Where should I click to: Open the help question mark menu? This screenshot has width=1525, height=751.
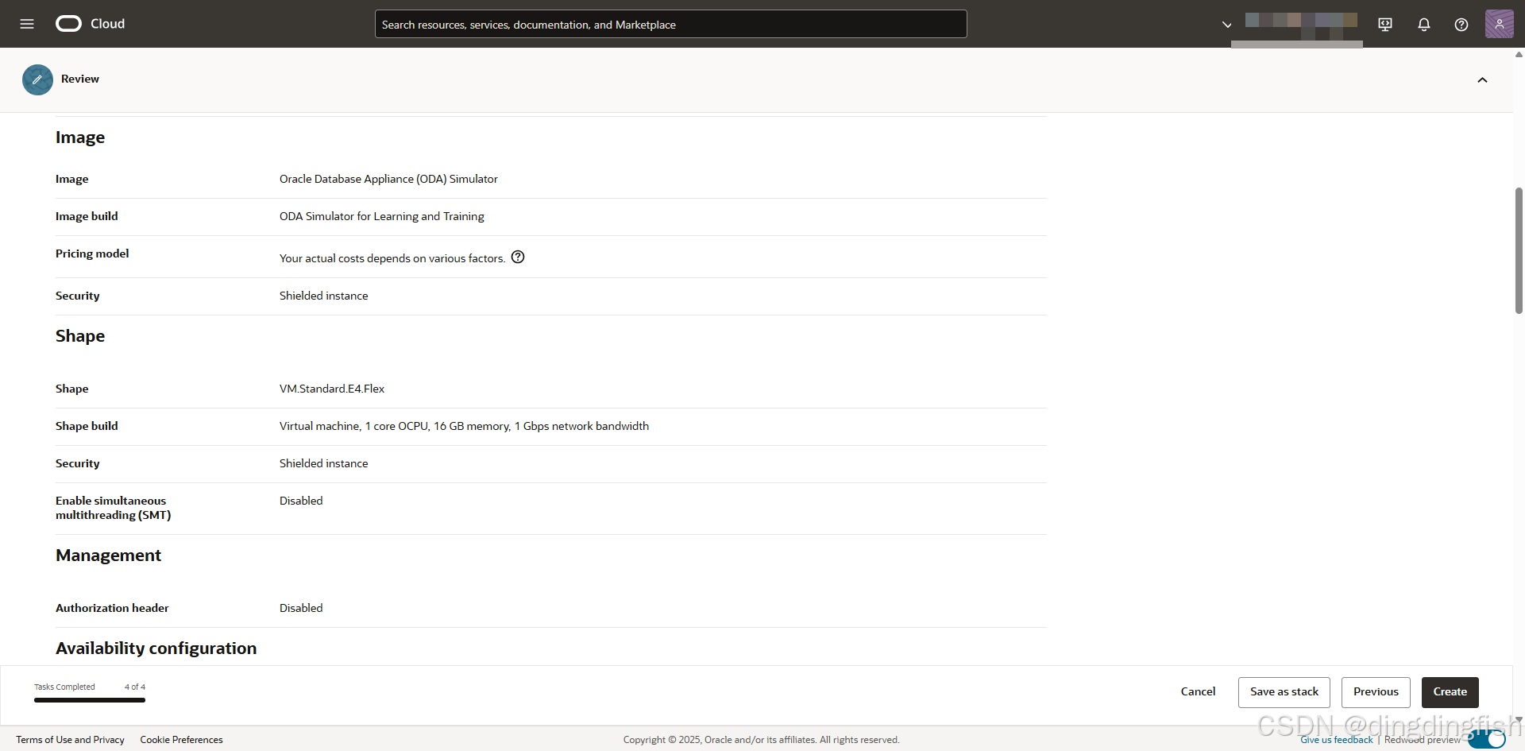[1461, 25]
